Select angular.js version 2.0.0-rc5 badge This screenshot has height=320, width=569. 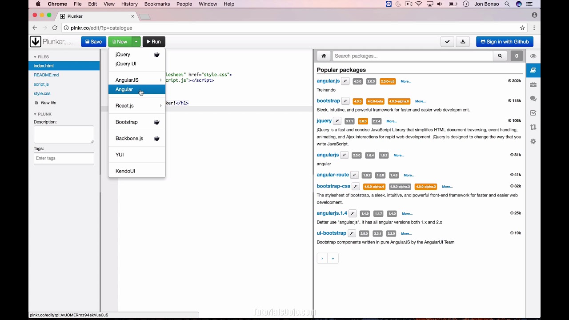click(x=388, y=81)
